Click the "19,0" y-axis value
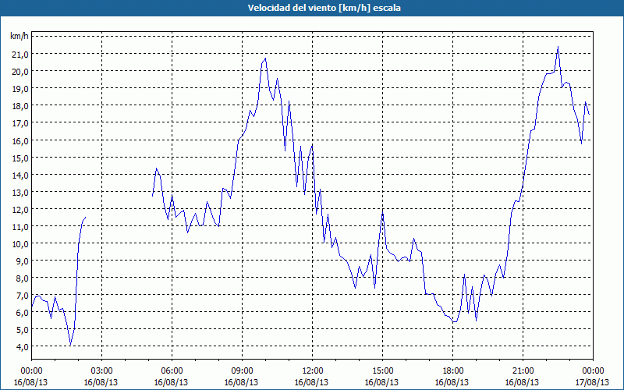 click(20, 89)
